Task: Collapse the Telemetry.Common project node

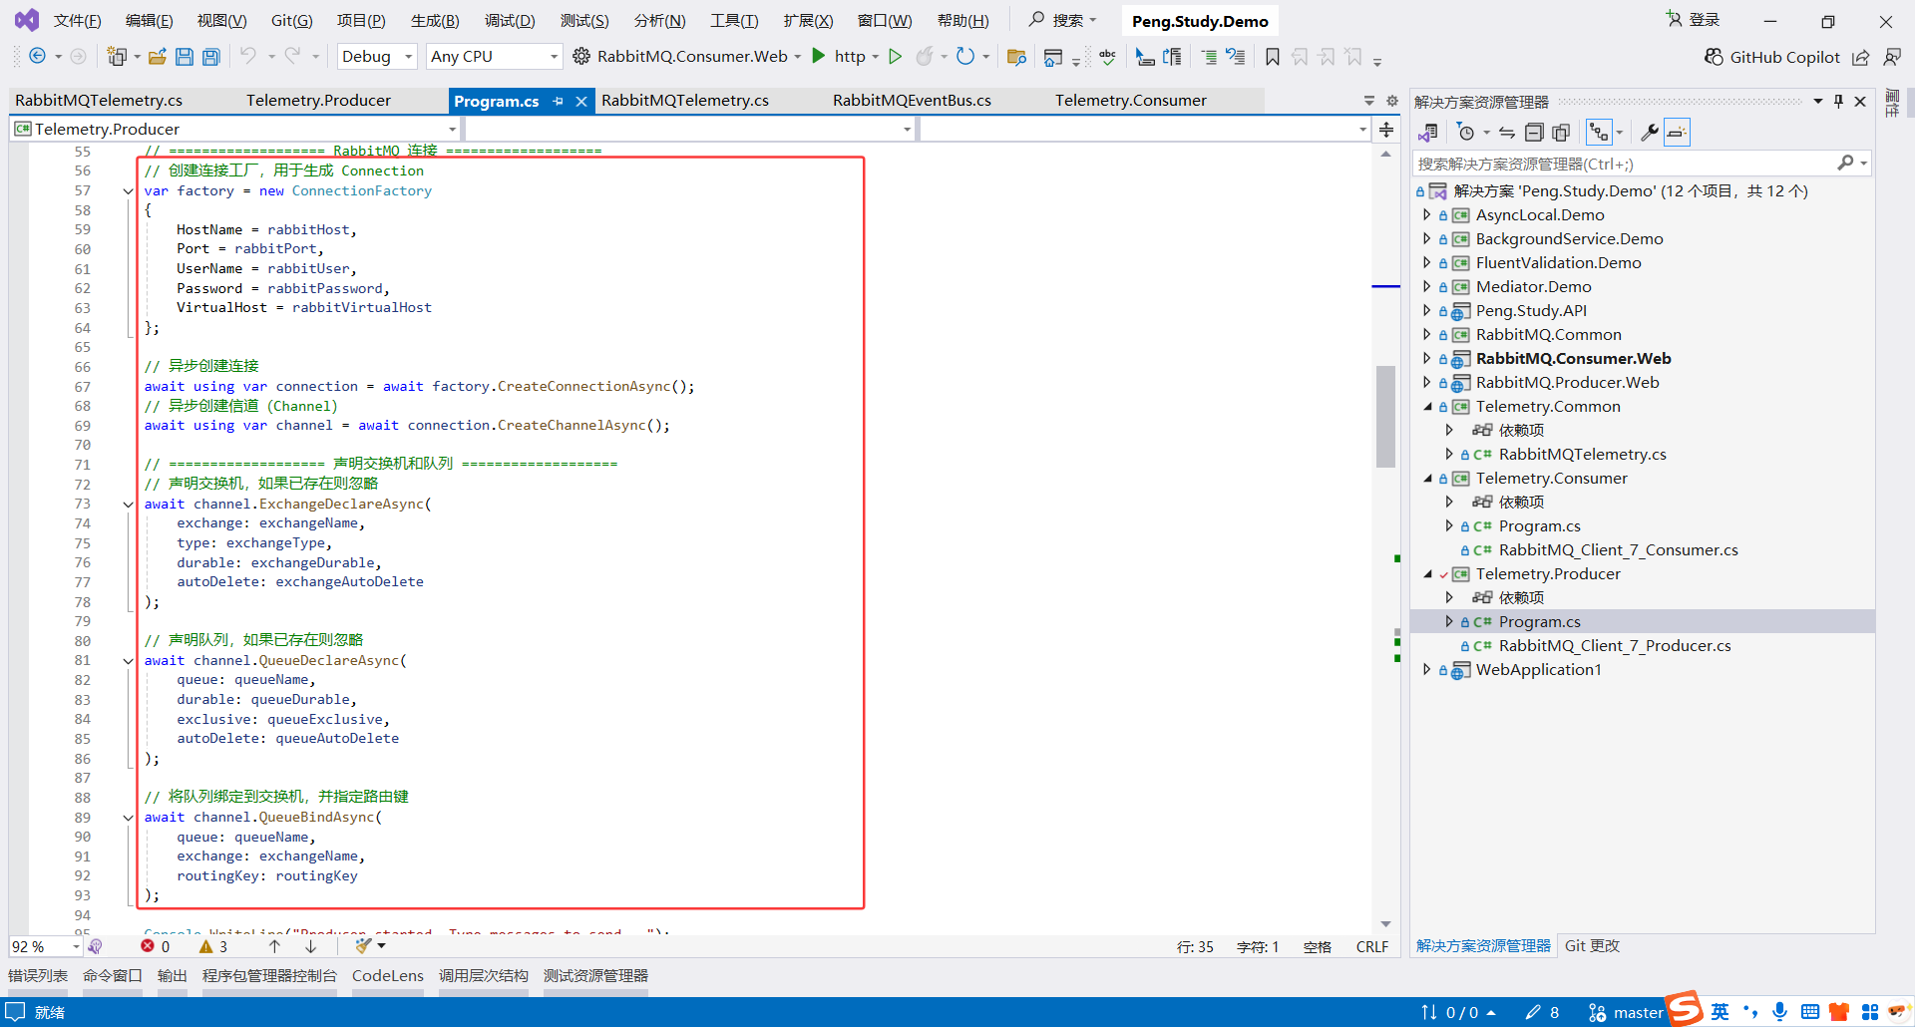Action: pos(1427,407)
